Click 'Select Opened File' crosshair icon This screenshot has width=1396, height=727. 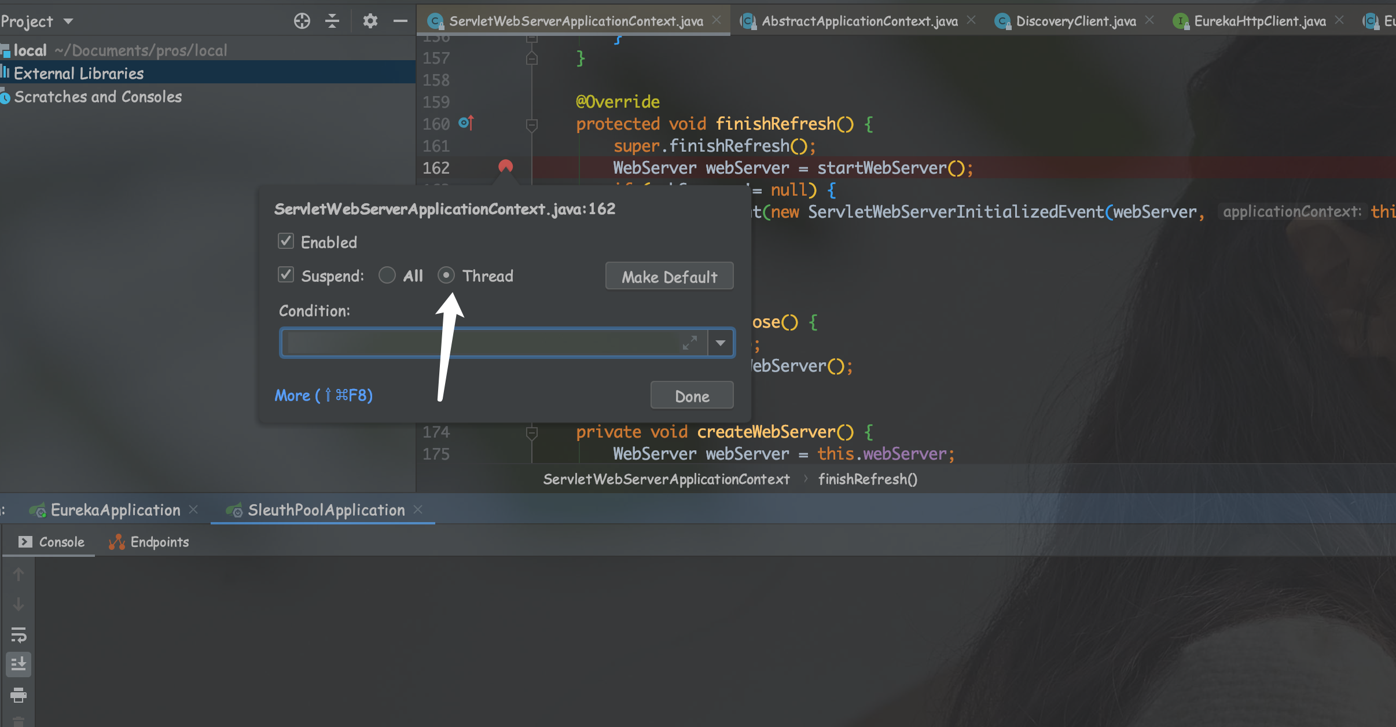tap(302, 20)
